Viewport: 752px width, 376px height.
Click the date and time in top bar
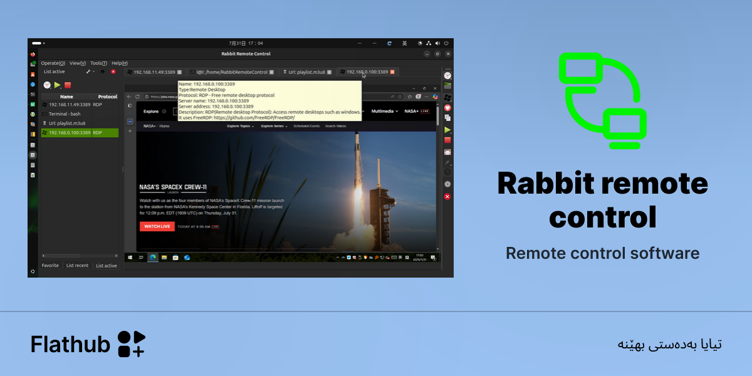coord(246,43)
